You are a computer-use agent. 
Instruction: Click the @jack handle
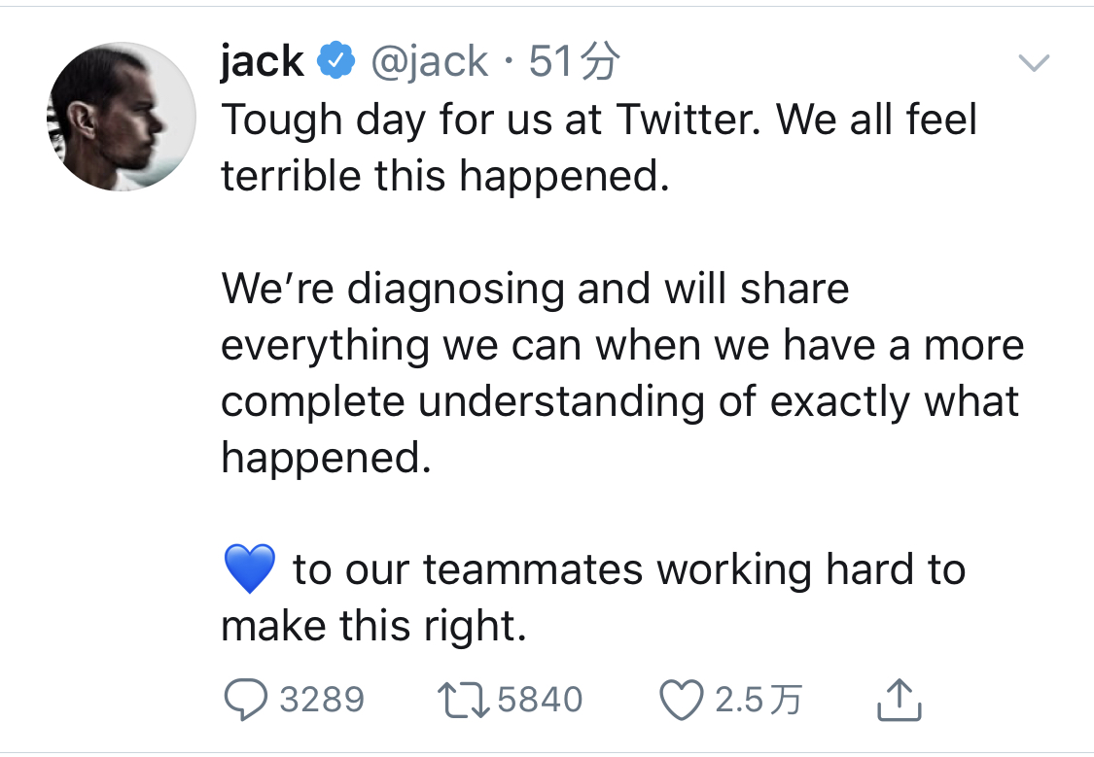[430, 61]
